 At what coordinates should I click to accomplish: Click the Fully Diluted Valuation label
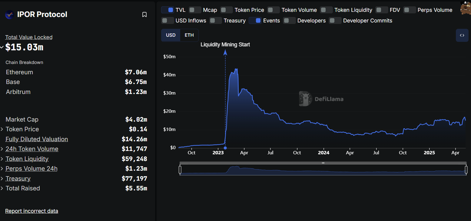(x=37, y=139)
